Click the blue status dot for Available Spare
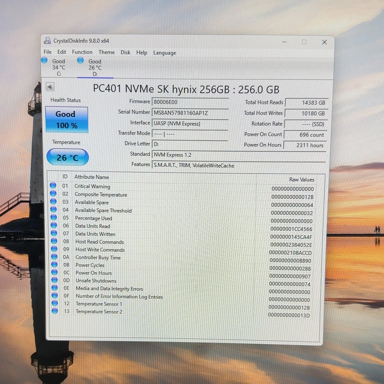 point(53,201)
